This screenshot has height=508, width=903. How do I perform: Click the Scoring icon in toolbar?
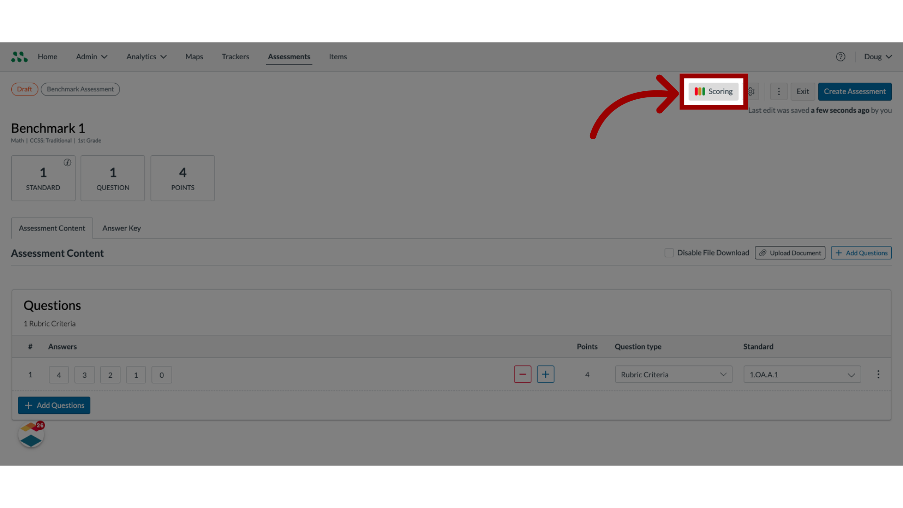(x=713, y=91)
